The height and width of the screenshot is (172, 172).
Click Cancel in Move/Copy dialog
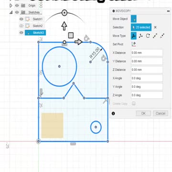click(x=161, y=113)
